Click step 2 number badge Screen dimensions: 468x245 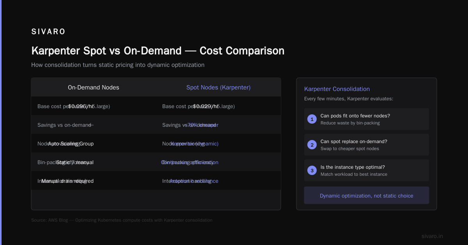tap(312, 145)
